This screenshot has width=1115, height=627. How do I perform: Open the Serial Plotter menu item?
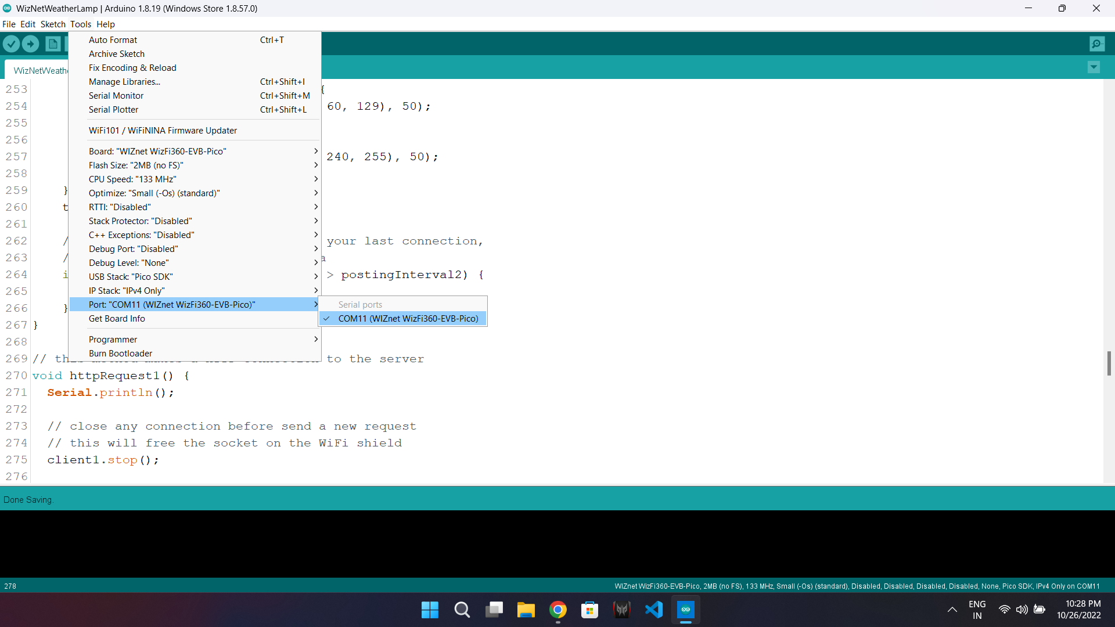tap(113, 110)
